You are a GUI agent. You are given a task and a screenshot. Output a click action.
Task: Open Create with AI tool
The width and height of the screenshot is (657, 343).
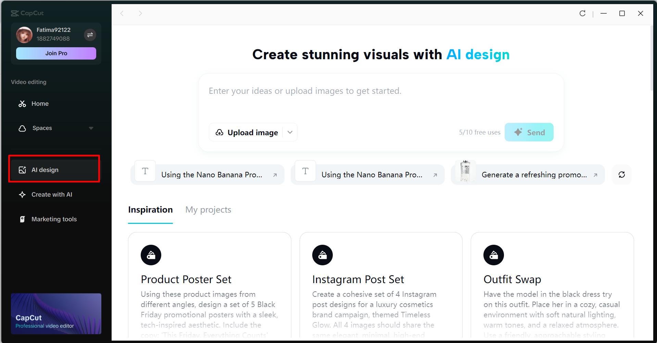point(52,194)
